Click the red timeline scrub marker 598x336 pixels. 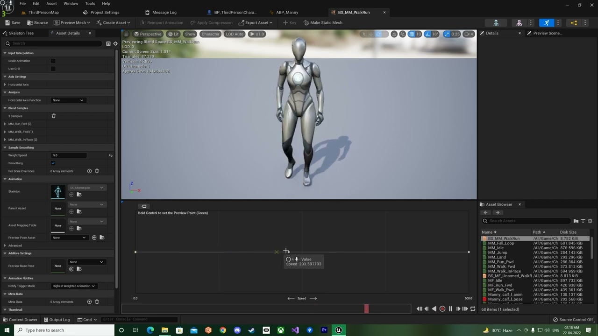(x=366, y=308)
